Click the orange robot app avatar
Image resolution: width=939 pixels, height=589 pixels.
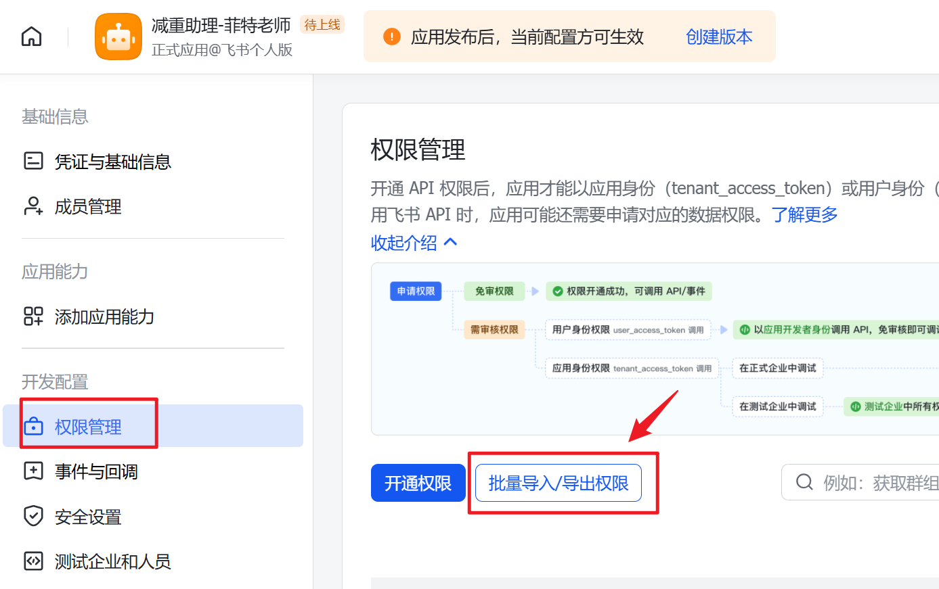coord(118,37)
